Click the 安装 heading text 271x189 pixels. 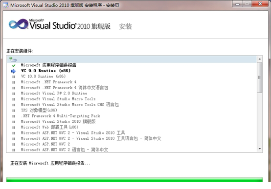[x=126, y=26]
